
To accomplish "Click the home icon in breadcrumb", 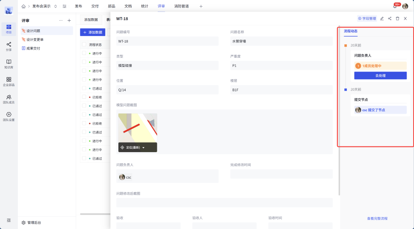I will 24,6.
